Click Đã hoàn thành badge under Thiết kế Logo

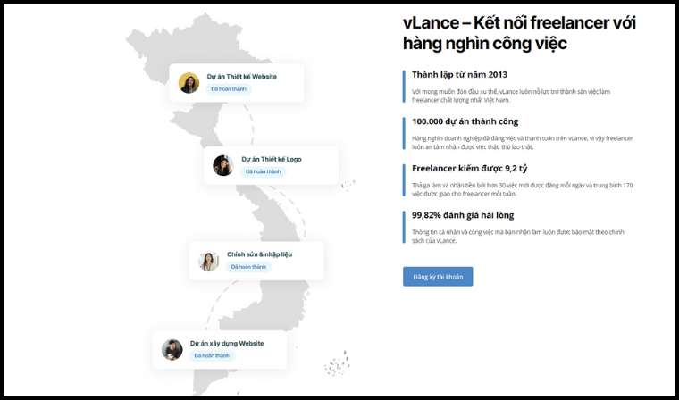pos(264,171)
